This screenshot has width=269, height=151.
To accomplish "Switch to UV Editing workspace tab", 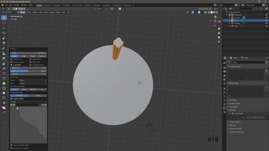I will pyautogui.click(x=66, y=5).
